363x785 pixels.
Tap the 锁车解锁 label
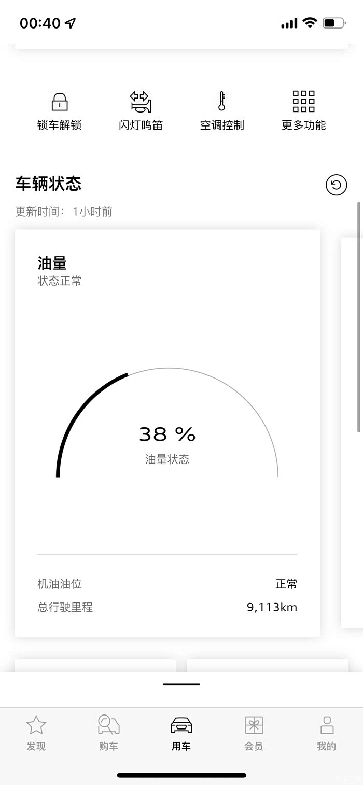click(x=60, y=125)
